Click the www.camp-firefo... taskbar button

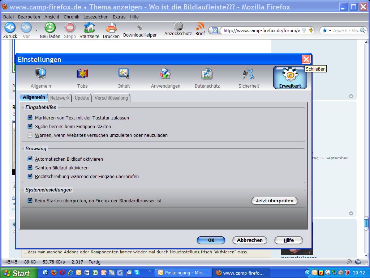[241, 273]
